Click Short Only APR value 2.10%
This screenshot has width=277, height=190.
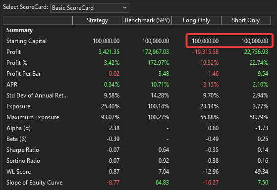260,85
